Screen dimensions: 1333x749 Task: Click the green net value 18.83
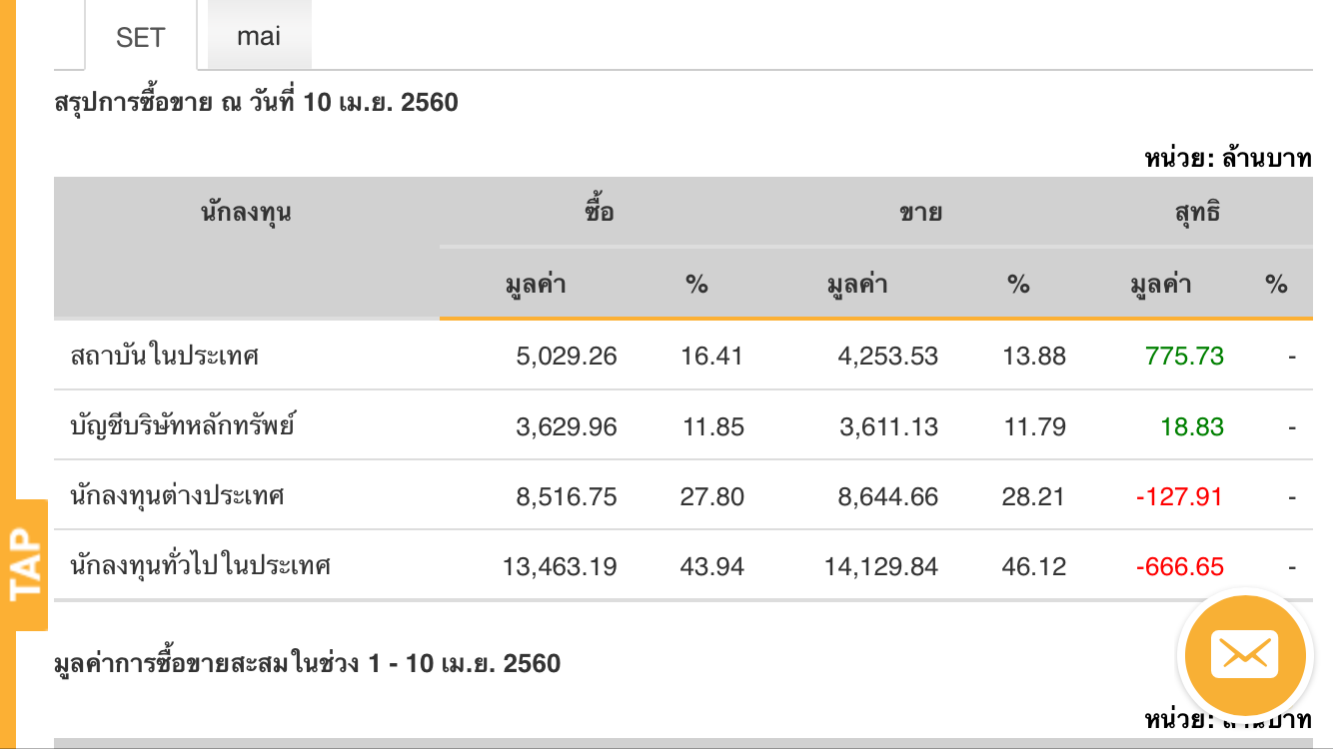(1192, 427)
